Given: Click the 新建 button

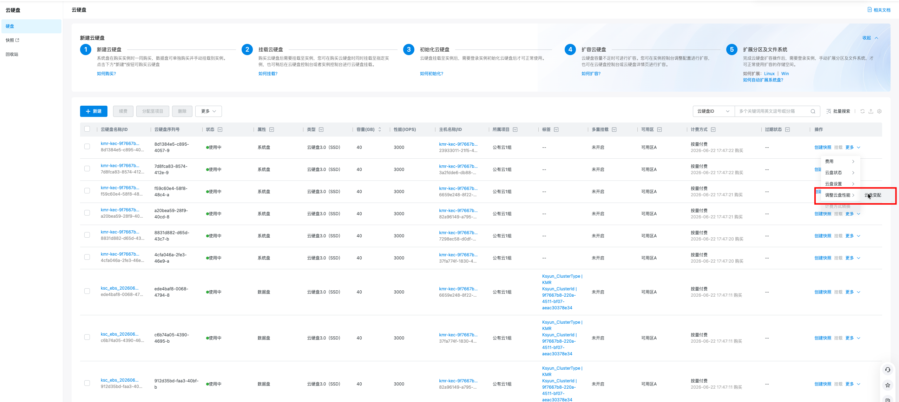Looking at the screenshot, I should [x=94, y=111].
